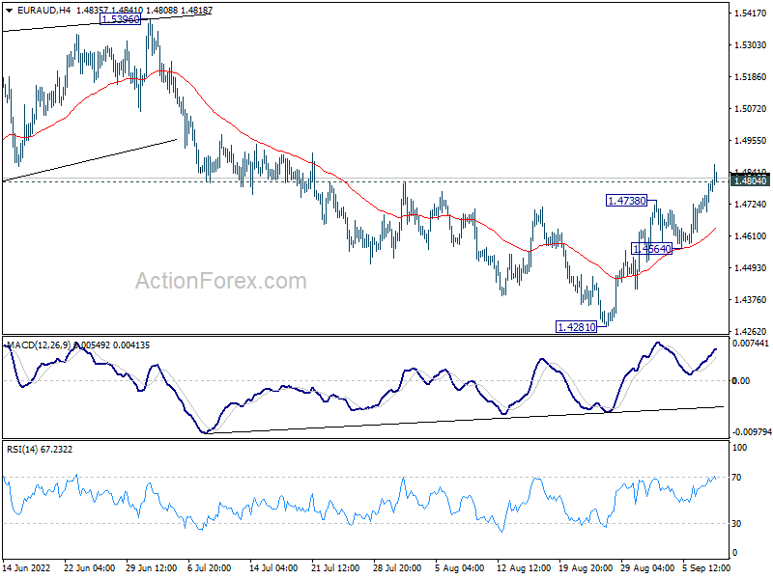773x579 pixels.
Task: Click the 1.49550 price axis value
Action: (751, 140)
